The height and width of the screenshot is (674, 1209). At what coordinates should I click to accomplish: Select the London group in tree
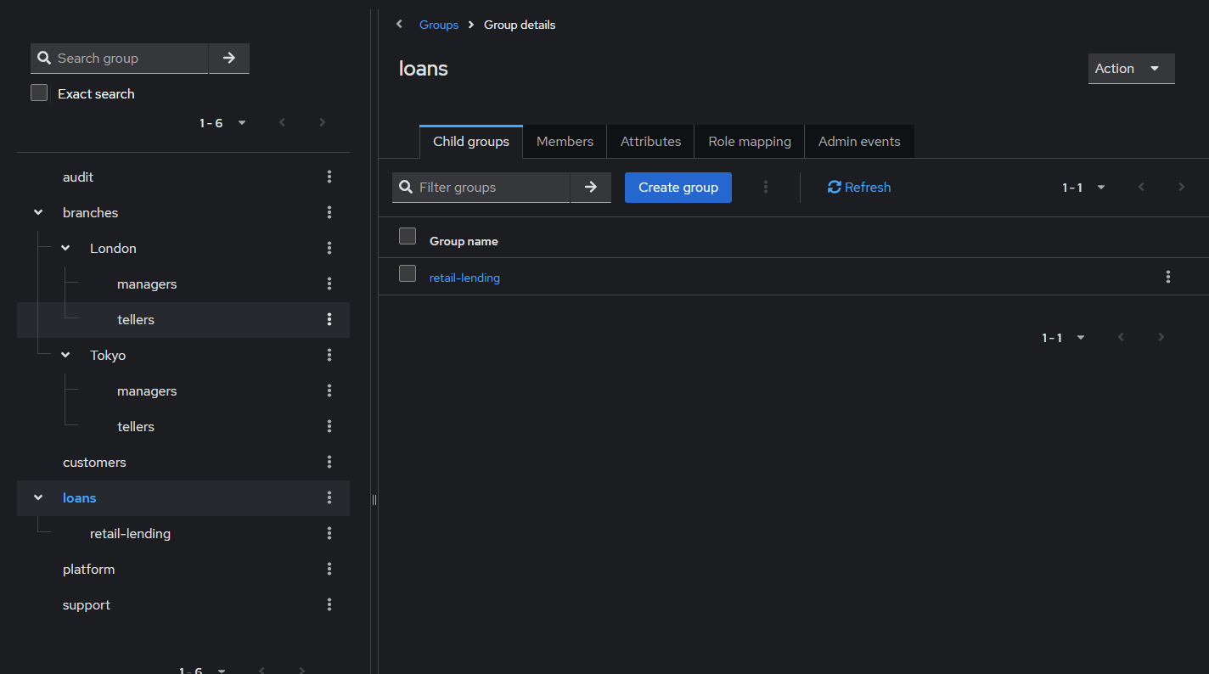(113, 248)
